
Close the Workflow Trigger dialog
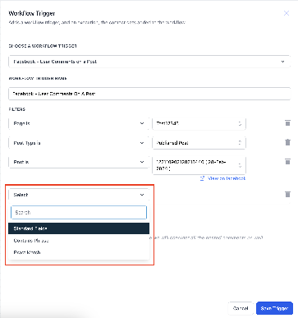coord(287,13)
